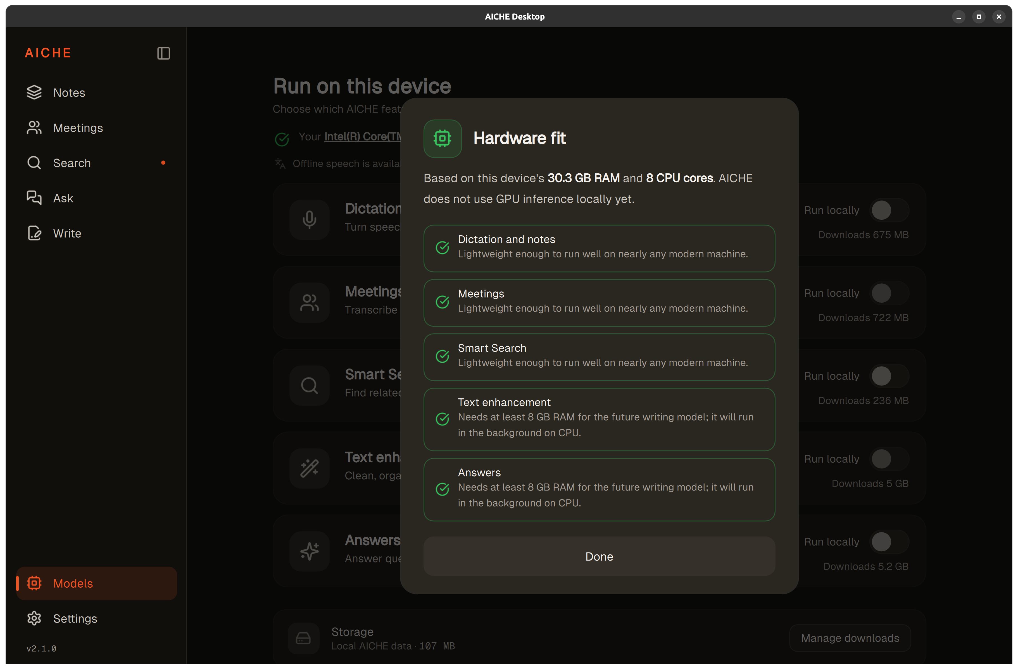Minimize the AICHE Desktop window
Image resolution: width=1018 pixels, height=670 pixels.
click(x=958, y=17)
